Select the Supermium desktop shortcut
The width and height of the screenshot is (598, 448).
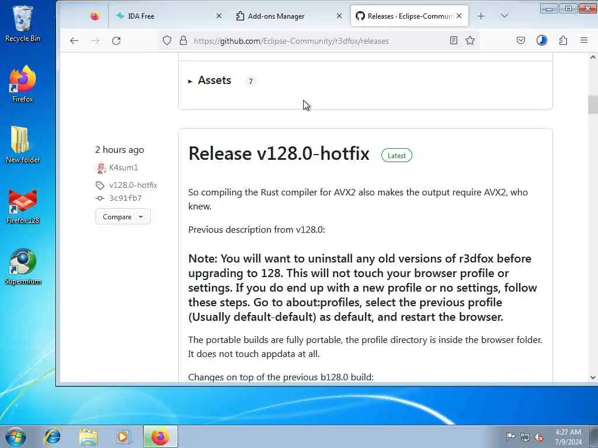(23, 267)
